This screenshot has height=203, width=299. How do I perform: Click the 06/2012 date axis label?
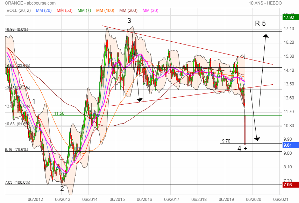click(x=35, y=199)
